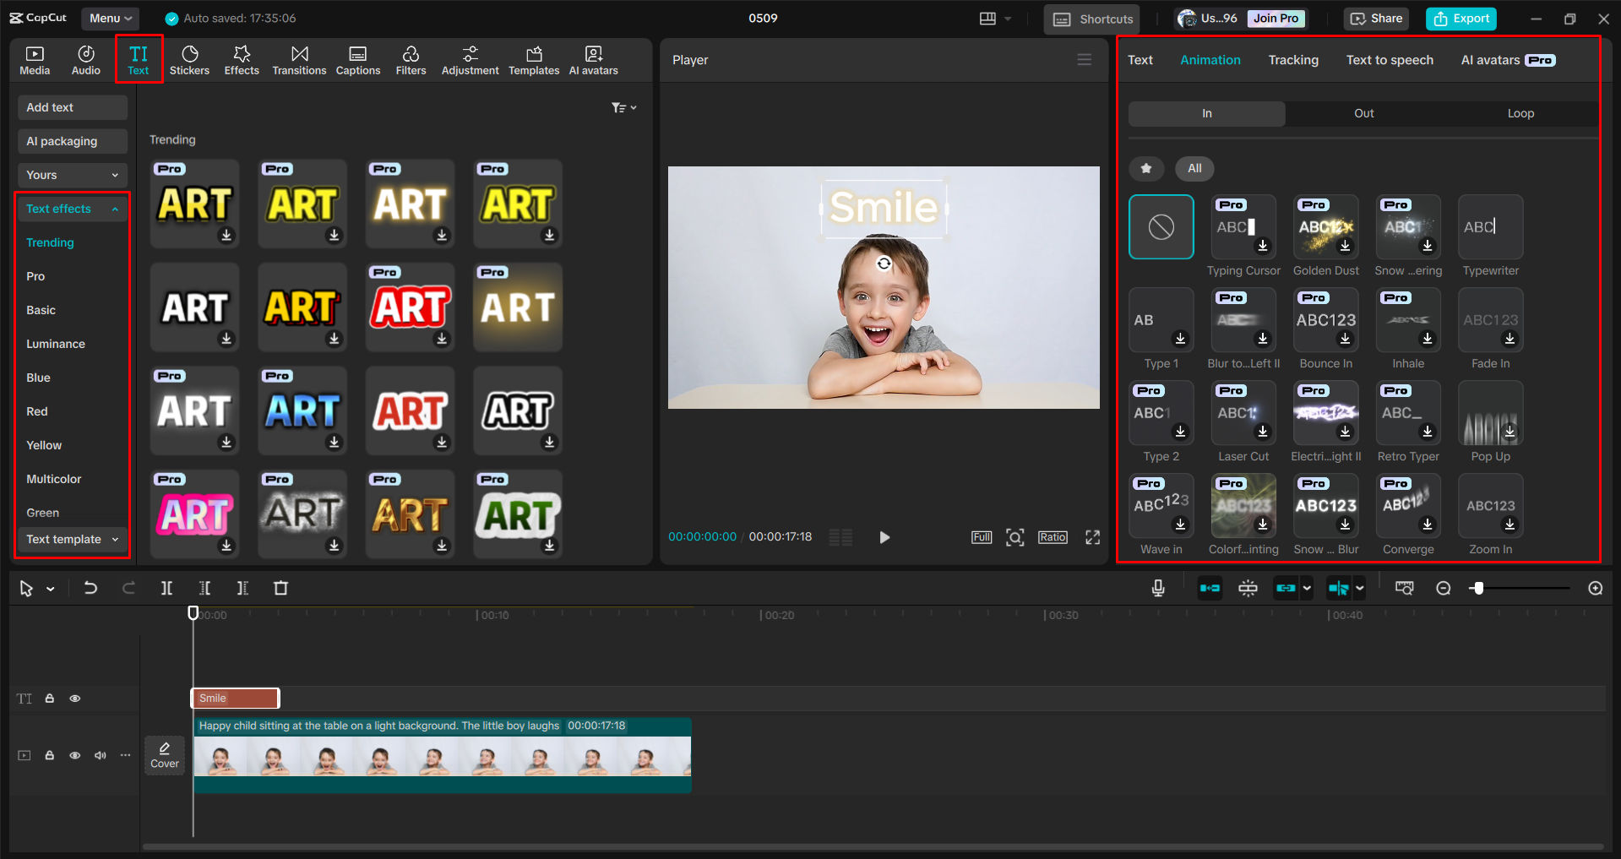Open the Menu dropdown
This screenshot has height=859, width=1621.
click(110, 18)
